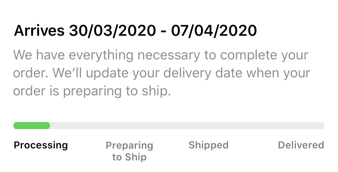Click the words "to Ship" under "Preparing"
338x172 pixels.
point(129,157)
